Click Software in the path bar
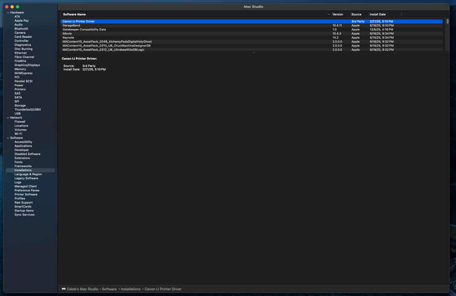This screenshot has width=456, height=296. click(x=109, y=289)
